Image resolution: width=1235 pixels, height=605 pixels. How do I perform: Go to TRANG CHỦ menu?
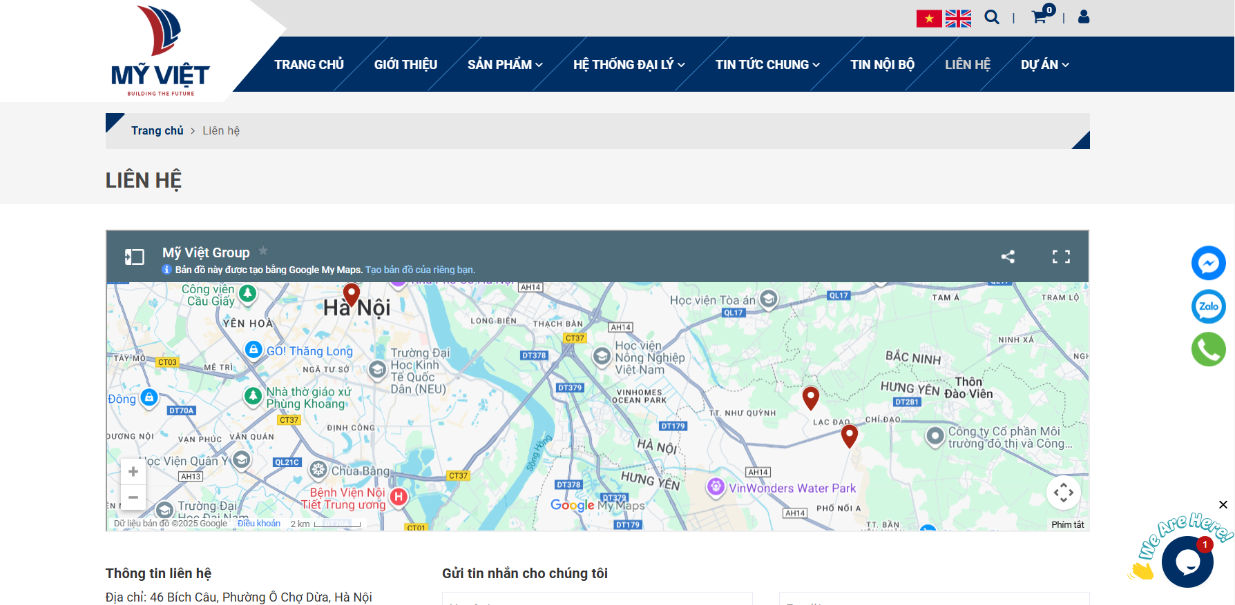[309, 65]
